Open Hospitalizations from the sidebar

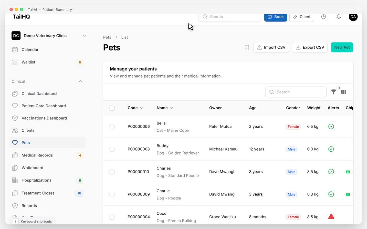click(x=36, y=180)
